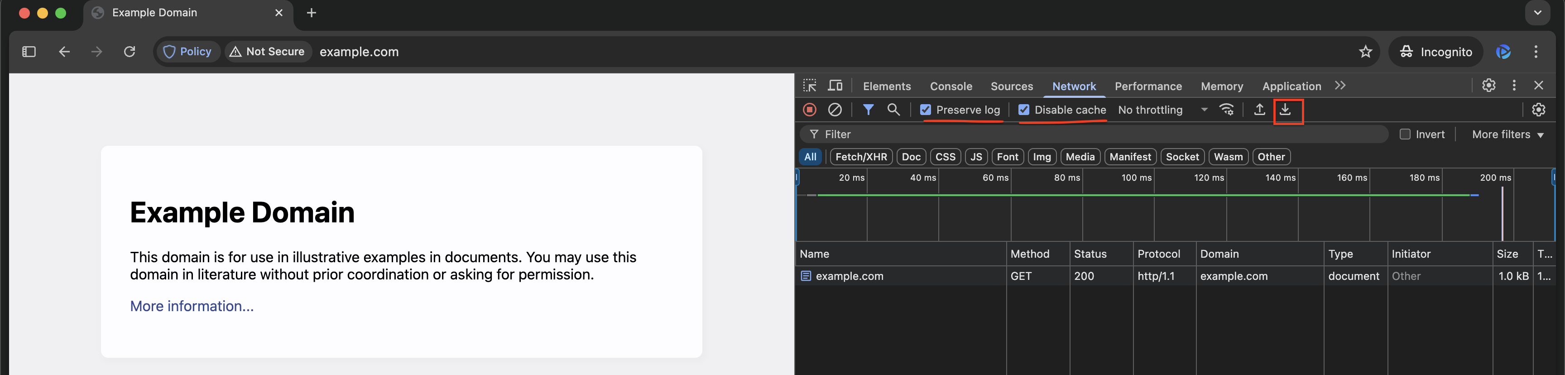Screen dimensions: 1565x375
Task: Toggle the device toolbar emulation
Action: tap(835, 86)
